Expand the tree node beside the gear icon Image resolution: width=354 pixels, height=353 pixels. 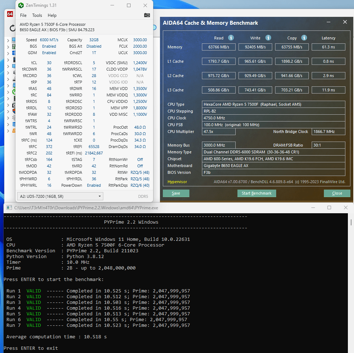8,118
